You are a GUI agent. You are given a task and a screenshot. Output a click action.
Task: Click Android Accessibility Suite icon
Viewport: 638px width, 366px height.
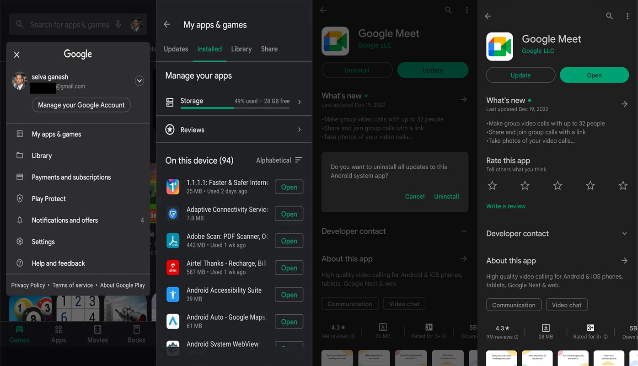click(173, 295)
